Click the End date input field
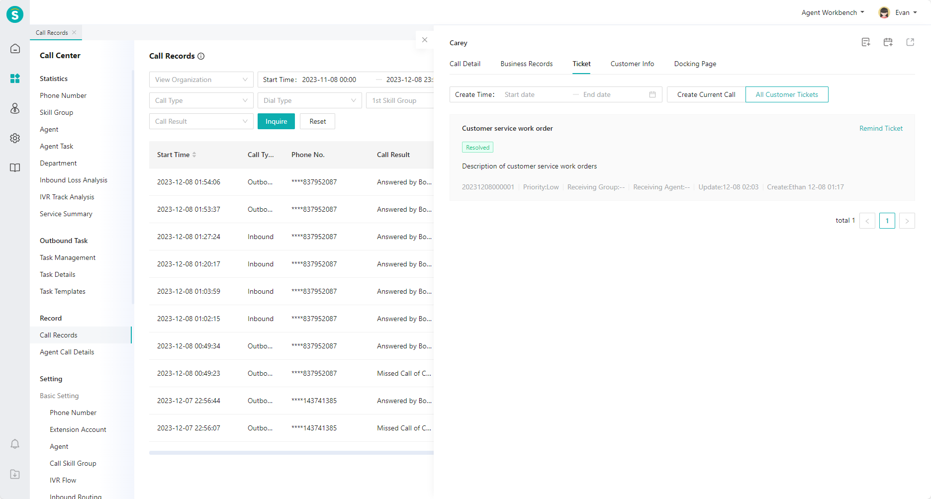This screenshot has width=931, height=499. click(613, 94)
